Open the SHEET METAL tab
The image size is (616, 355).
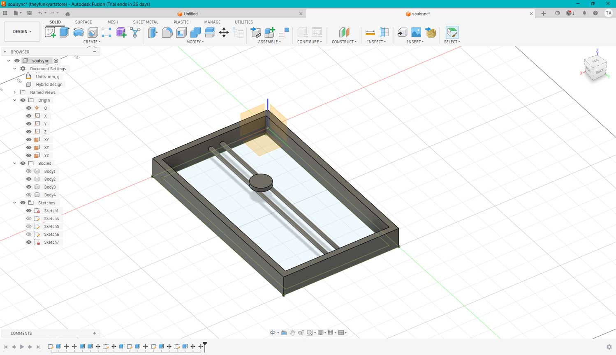coord(145,22)
